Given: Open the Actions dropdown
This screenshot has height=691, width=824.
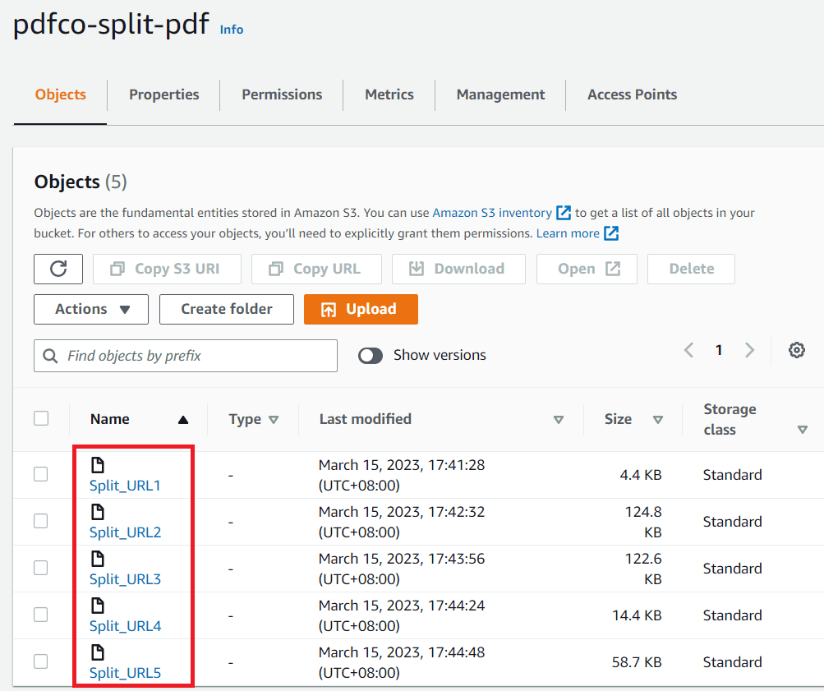Looking at the screenshot, I should (x=90, y=310).
